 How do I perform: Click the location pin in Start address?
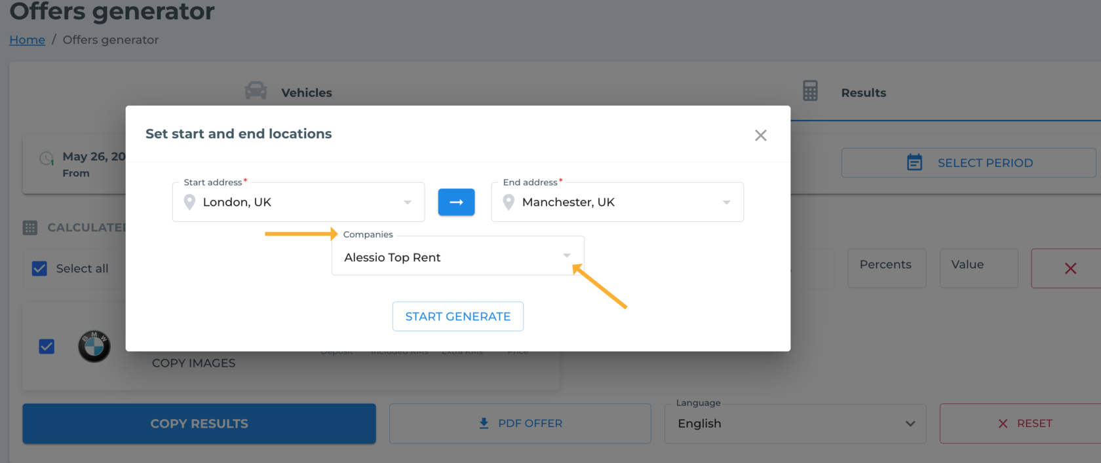click(189, 202)
